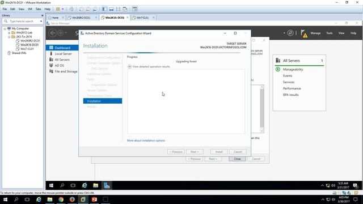Viewport: 363px width, 204px height.
Task: Open the File menu
Action: click(x=5, y=9)
